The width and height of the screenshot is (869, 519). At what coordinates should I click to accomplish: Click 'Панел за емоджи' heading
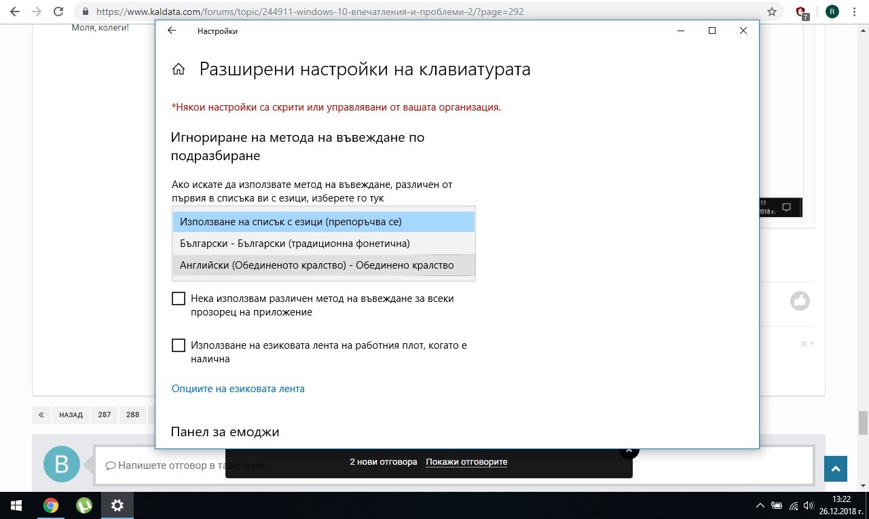[x=225, y=432]
